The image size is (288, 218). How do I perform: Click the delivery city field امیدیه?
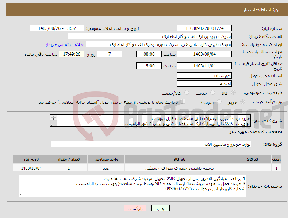tap(204, 84)
